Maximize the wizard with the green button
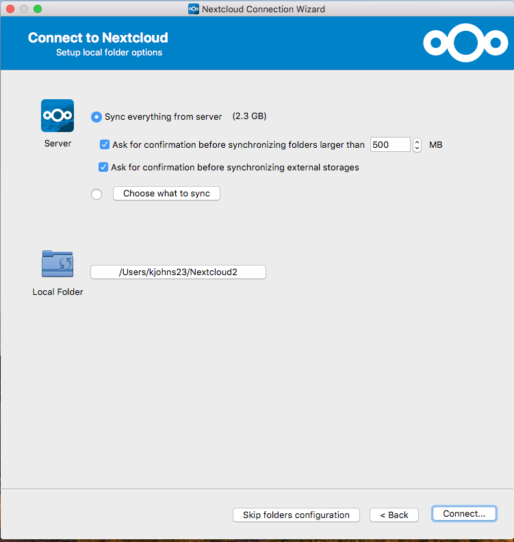 [x=37, y=9]
